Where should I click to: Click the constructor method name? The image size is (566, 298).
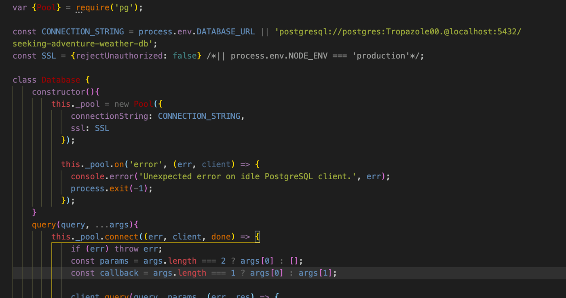(59, 92)
